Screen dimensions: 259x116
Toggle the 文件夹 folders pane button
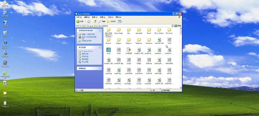pyautogui.click(x=112, y=21)
